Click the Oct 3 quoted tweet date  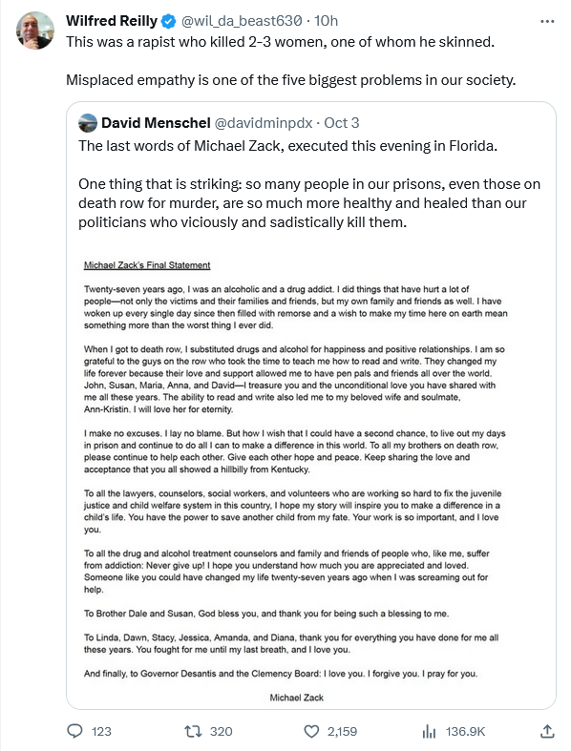(x=341, y=123)
